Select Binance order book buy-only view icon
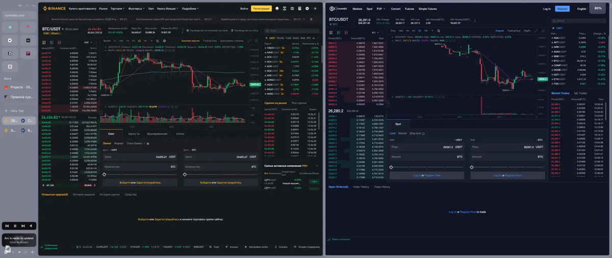612x258 pixels. (x=52, y=42)
